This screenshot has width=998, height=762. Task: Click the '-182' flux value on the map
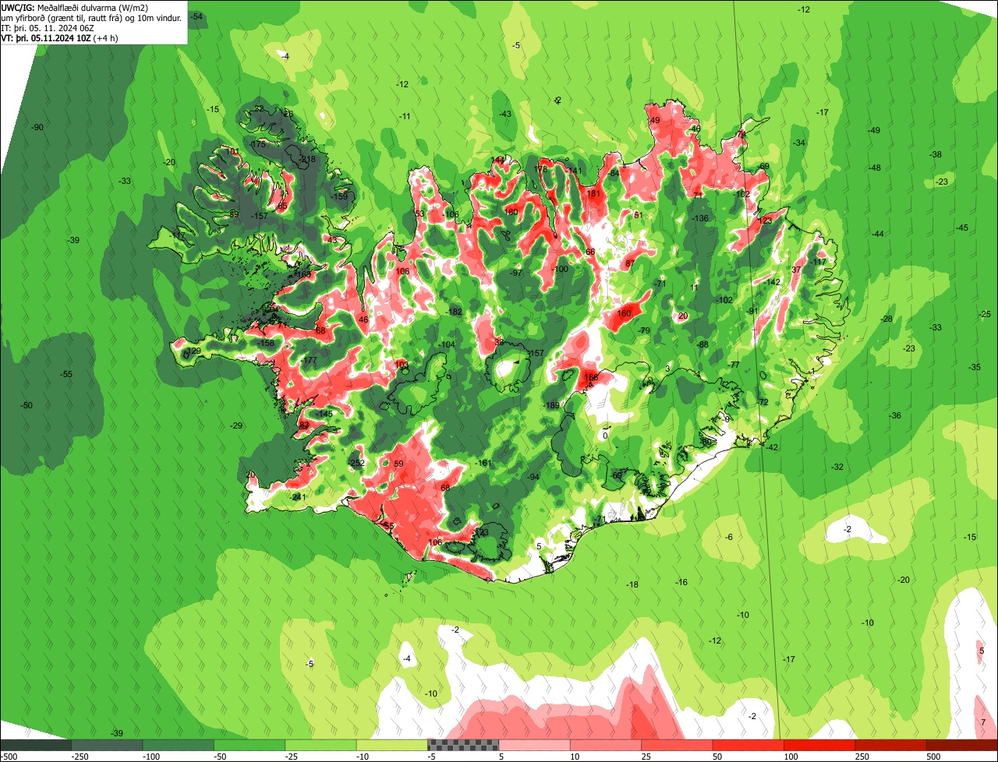tap(455, 312)
